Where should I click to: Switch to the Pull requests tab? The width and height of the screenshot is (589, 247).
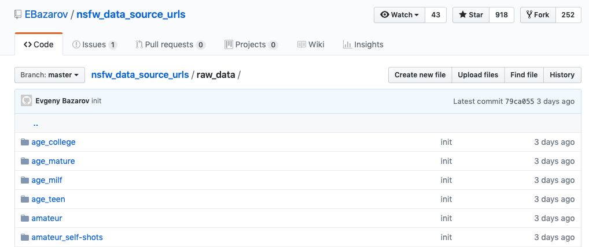(x=170, y=44)
